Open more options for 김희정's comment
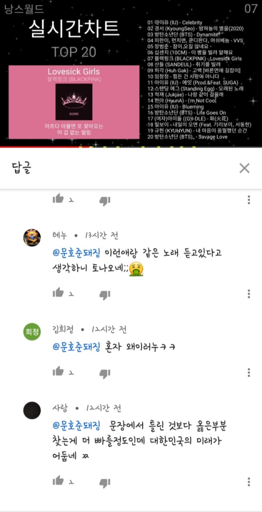The width and height of the screenshot is (262, 512). (249, 372)
